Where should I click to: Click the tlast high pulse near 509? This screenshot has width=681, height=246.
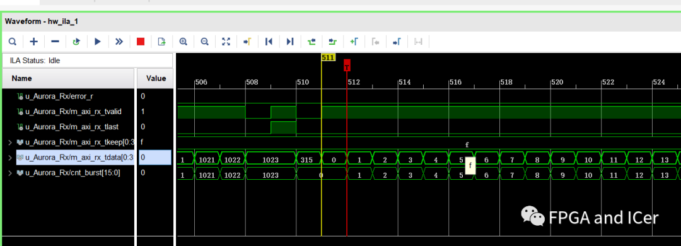coord(283,128)
